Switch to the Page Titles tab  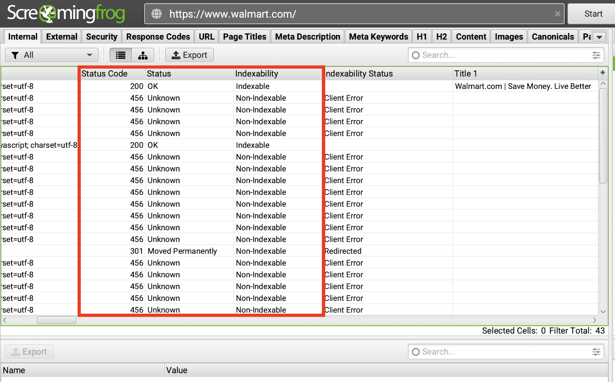[244, 37]
